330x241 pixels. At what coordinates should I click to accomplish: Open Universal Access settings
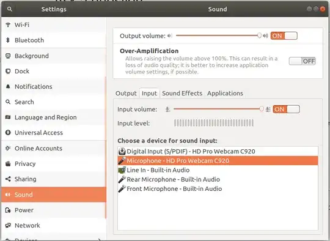[x=53, y=133]
